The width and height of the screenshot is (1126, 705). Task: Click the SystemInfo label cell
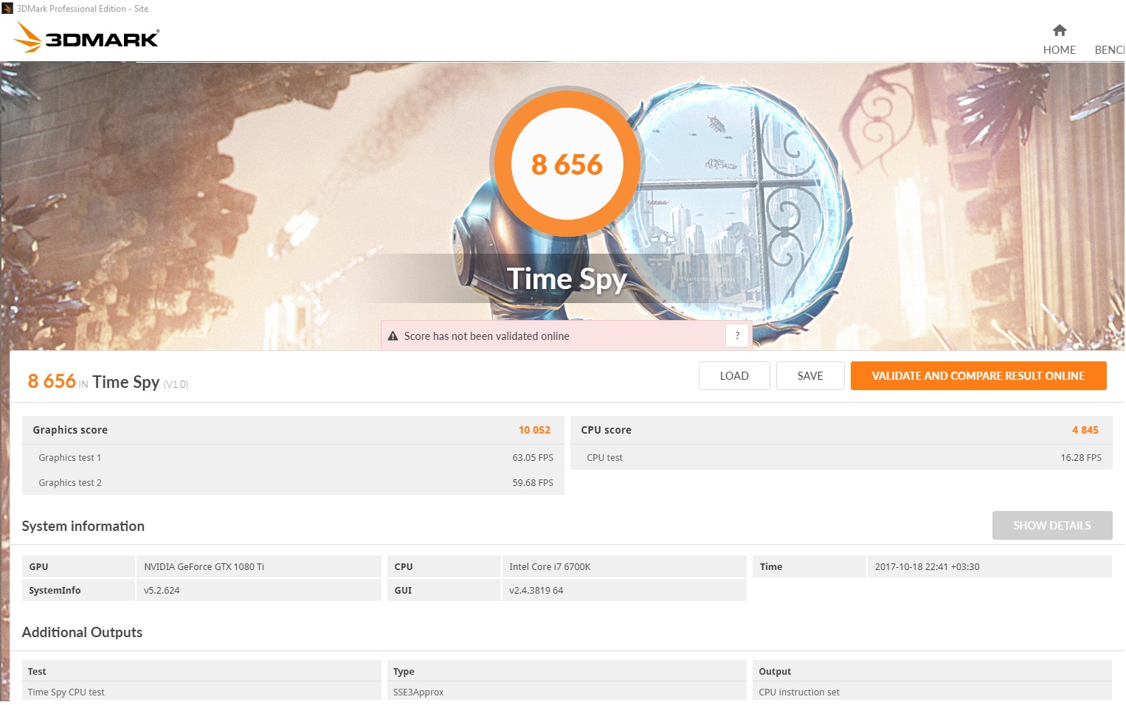78,590
